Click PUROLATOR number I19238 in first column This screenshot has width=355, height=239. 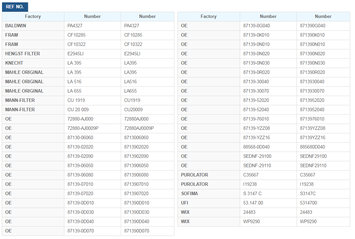tap(250, 184)
